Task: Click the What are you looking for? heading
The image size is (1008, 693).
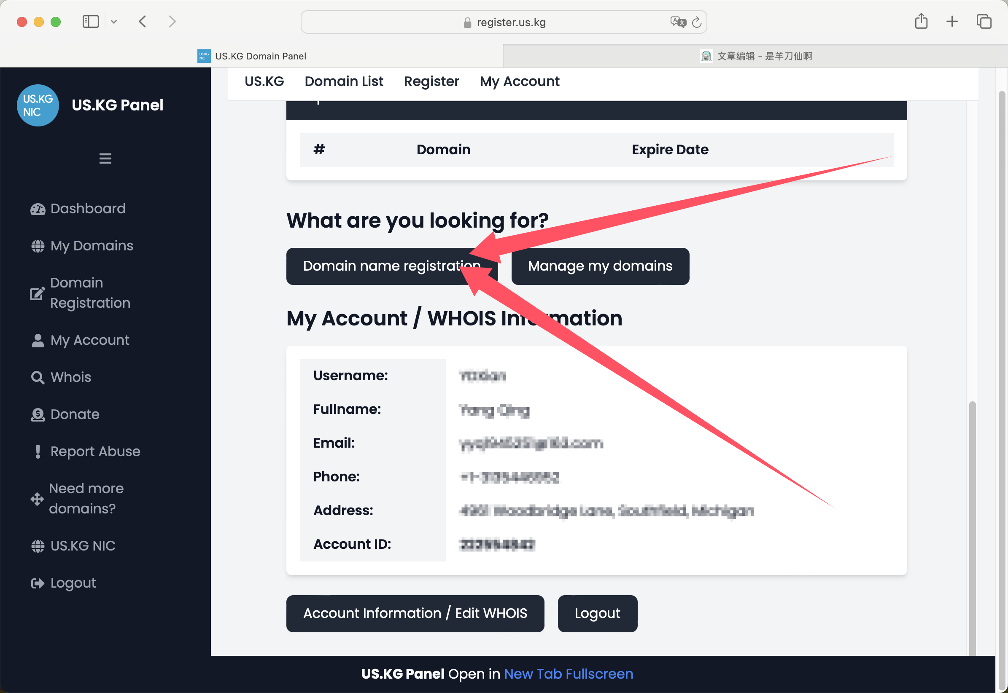Action: (x=417, y=220)
